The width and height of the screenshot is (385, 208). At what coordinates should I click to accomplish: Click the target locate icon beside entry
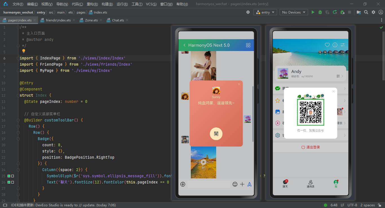pos(248,12)
